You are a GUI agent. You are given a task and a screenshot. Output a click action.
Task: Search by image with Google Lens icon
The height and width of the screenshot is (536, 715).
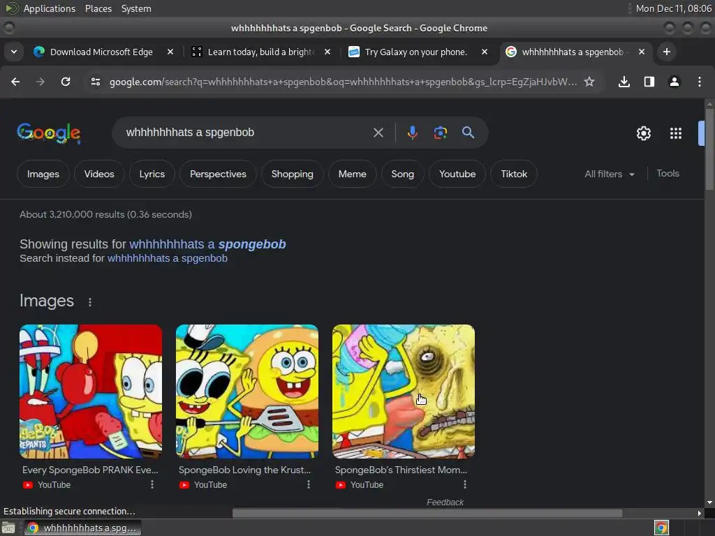[x=440, y=133]
